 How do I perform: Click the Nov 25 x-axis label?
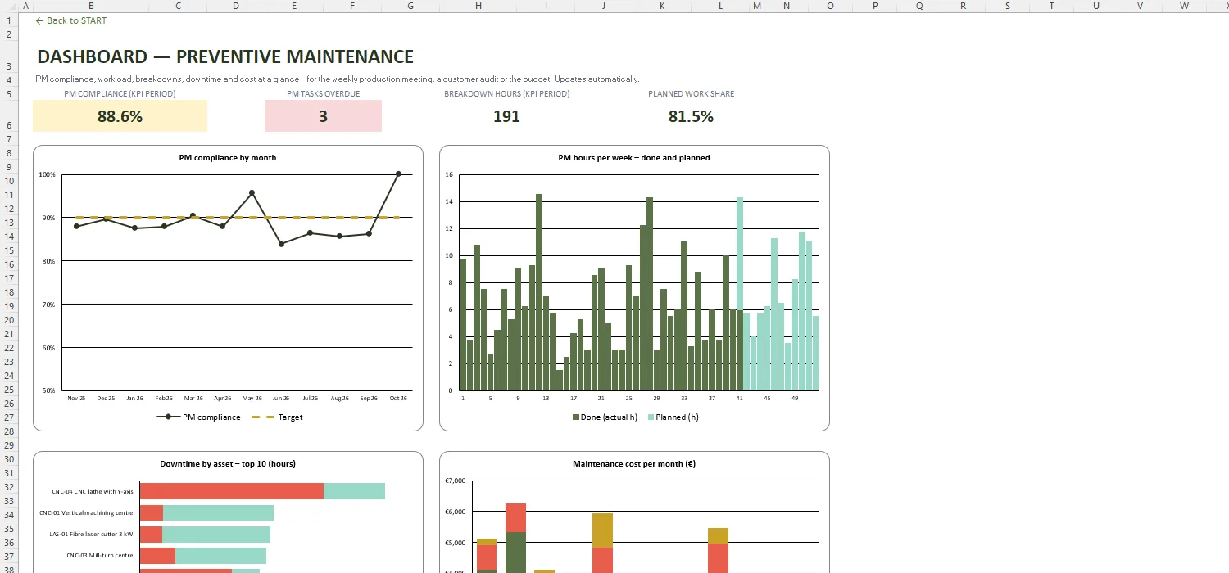[76, 399]
